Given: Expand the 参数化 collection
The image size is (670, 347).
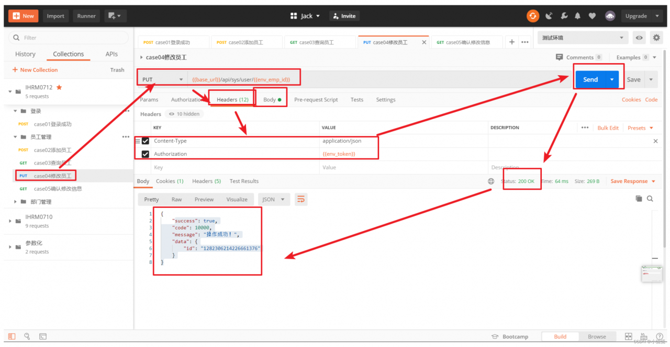Looking at the screenshot, I should pyautogui.click(x=10, y=247).
